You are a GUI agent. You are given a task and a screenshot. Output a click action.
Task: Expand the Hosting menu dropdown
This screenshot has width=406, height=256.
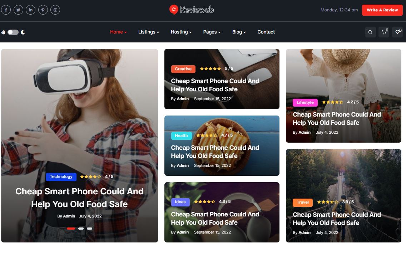click(x=181, y=32)
